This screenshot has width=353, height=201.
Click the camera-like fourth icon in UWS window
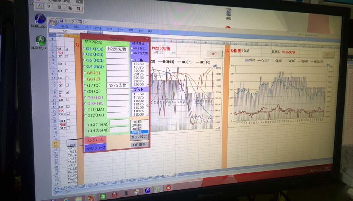click(70, 8)
